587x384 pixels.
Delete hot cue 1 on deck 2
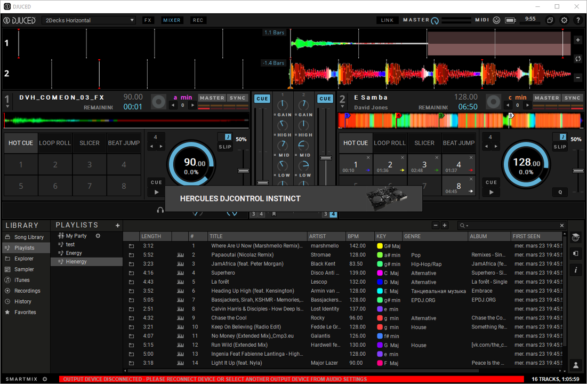(x=368, y=157)
